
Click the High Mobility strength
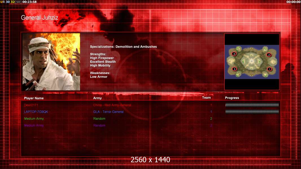[x=100, y=65]
